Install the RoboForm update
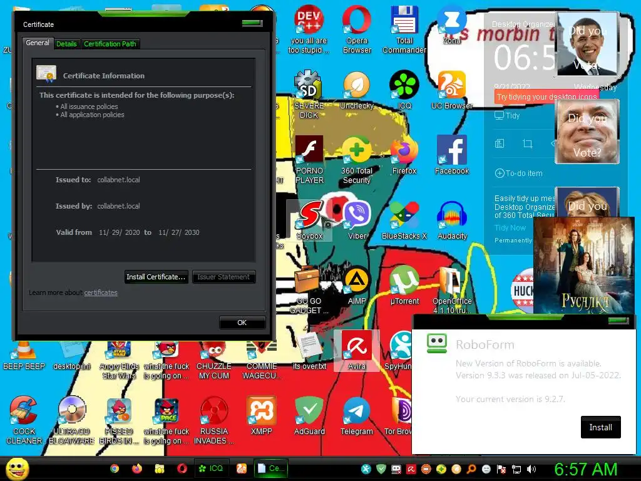Screen dimensions: 641x481 (x=600, y=427)
